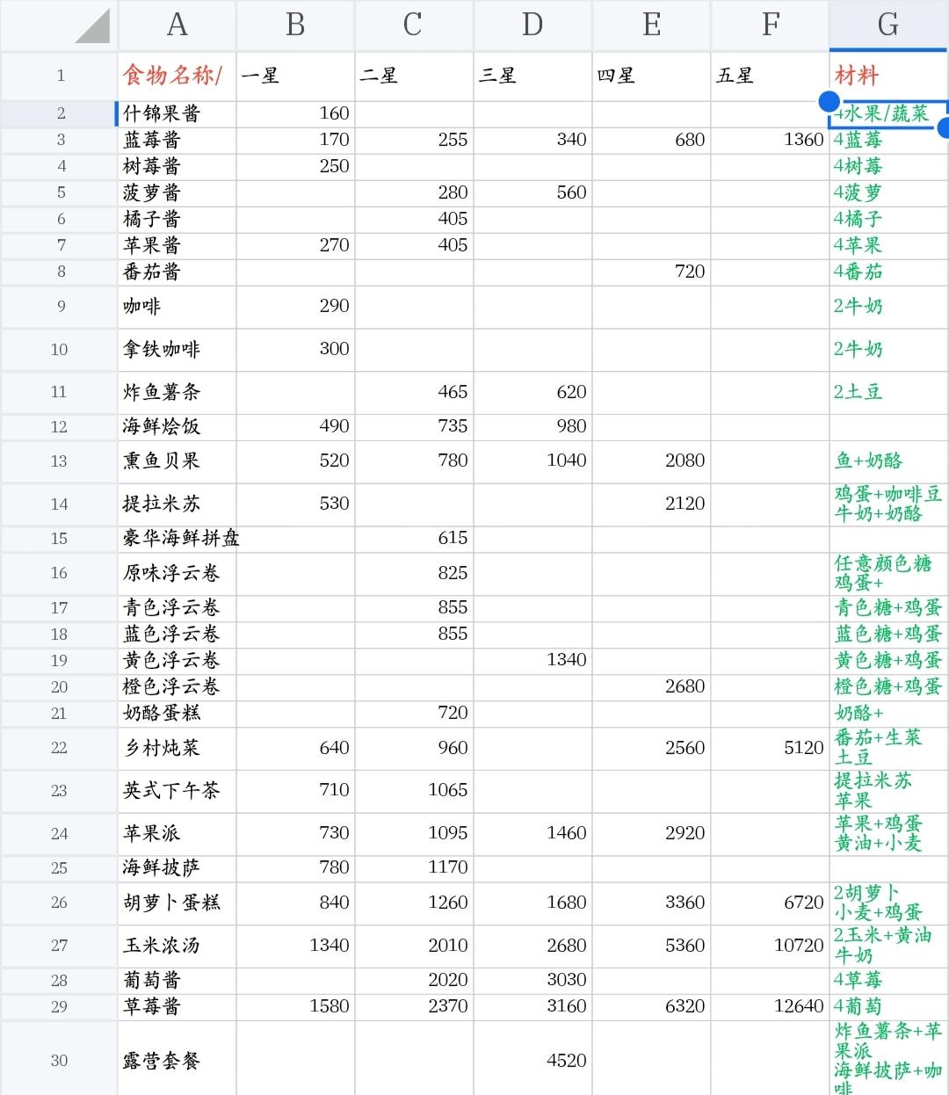Screen dimensions: 949x1095
Task: Select the 什锦果酱 cell
Action: tap(177, 113)
